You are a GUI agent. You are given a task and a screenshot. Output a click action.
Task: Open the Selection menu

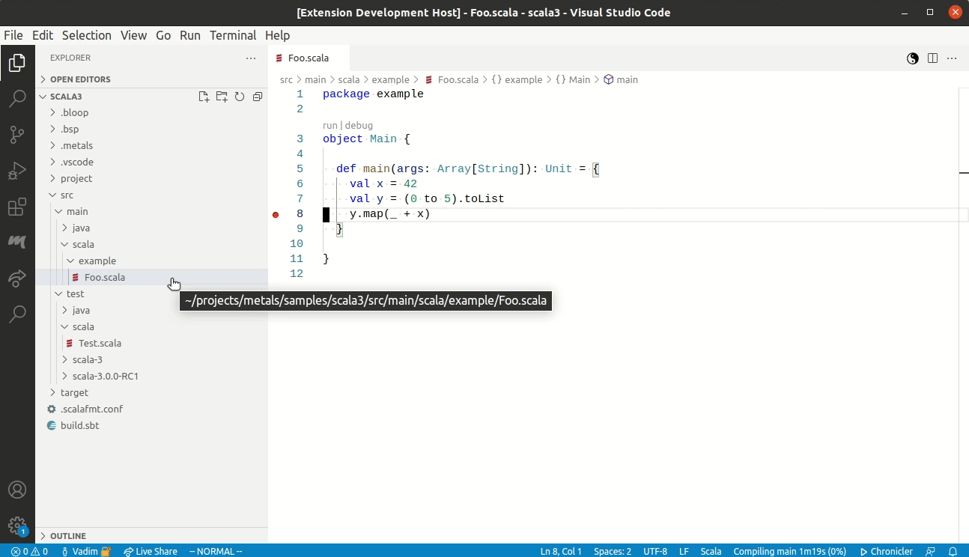tap(87, 35)
